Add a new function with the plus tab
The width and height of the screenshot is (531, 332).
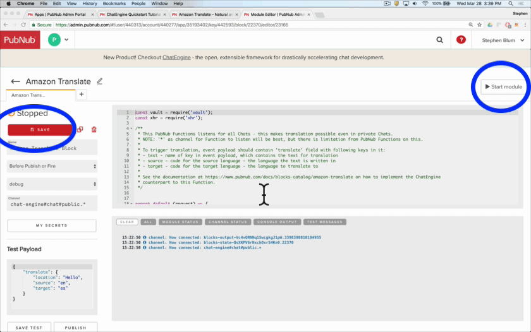click(x=82, y=94)
